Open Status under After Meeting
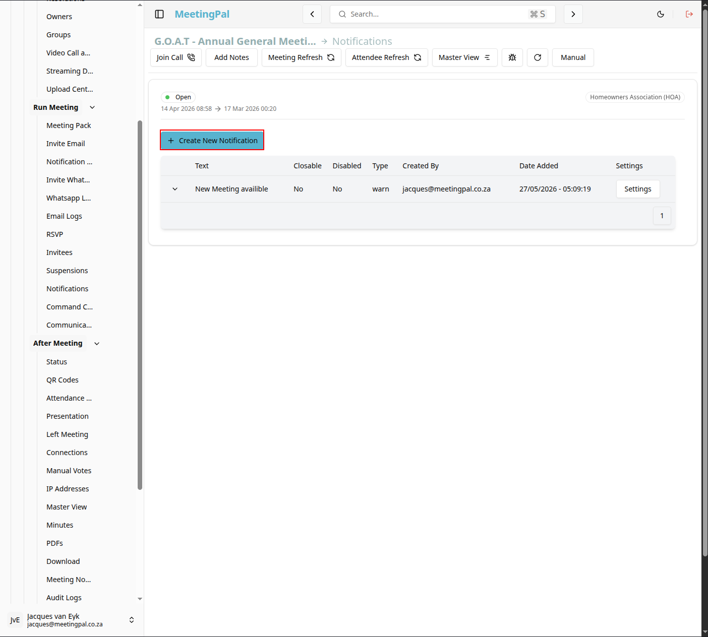 coord(56,362)
